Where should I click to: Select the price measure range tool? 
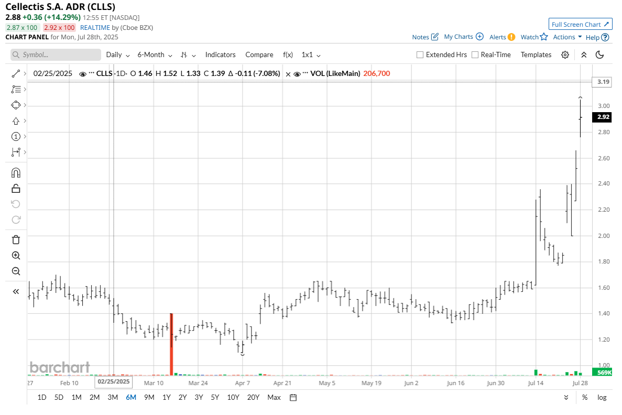(16, 152)
